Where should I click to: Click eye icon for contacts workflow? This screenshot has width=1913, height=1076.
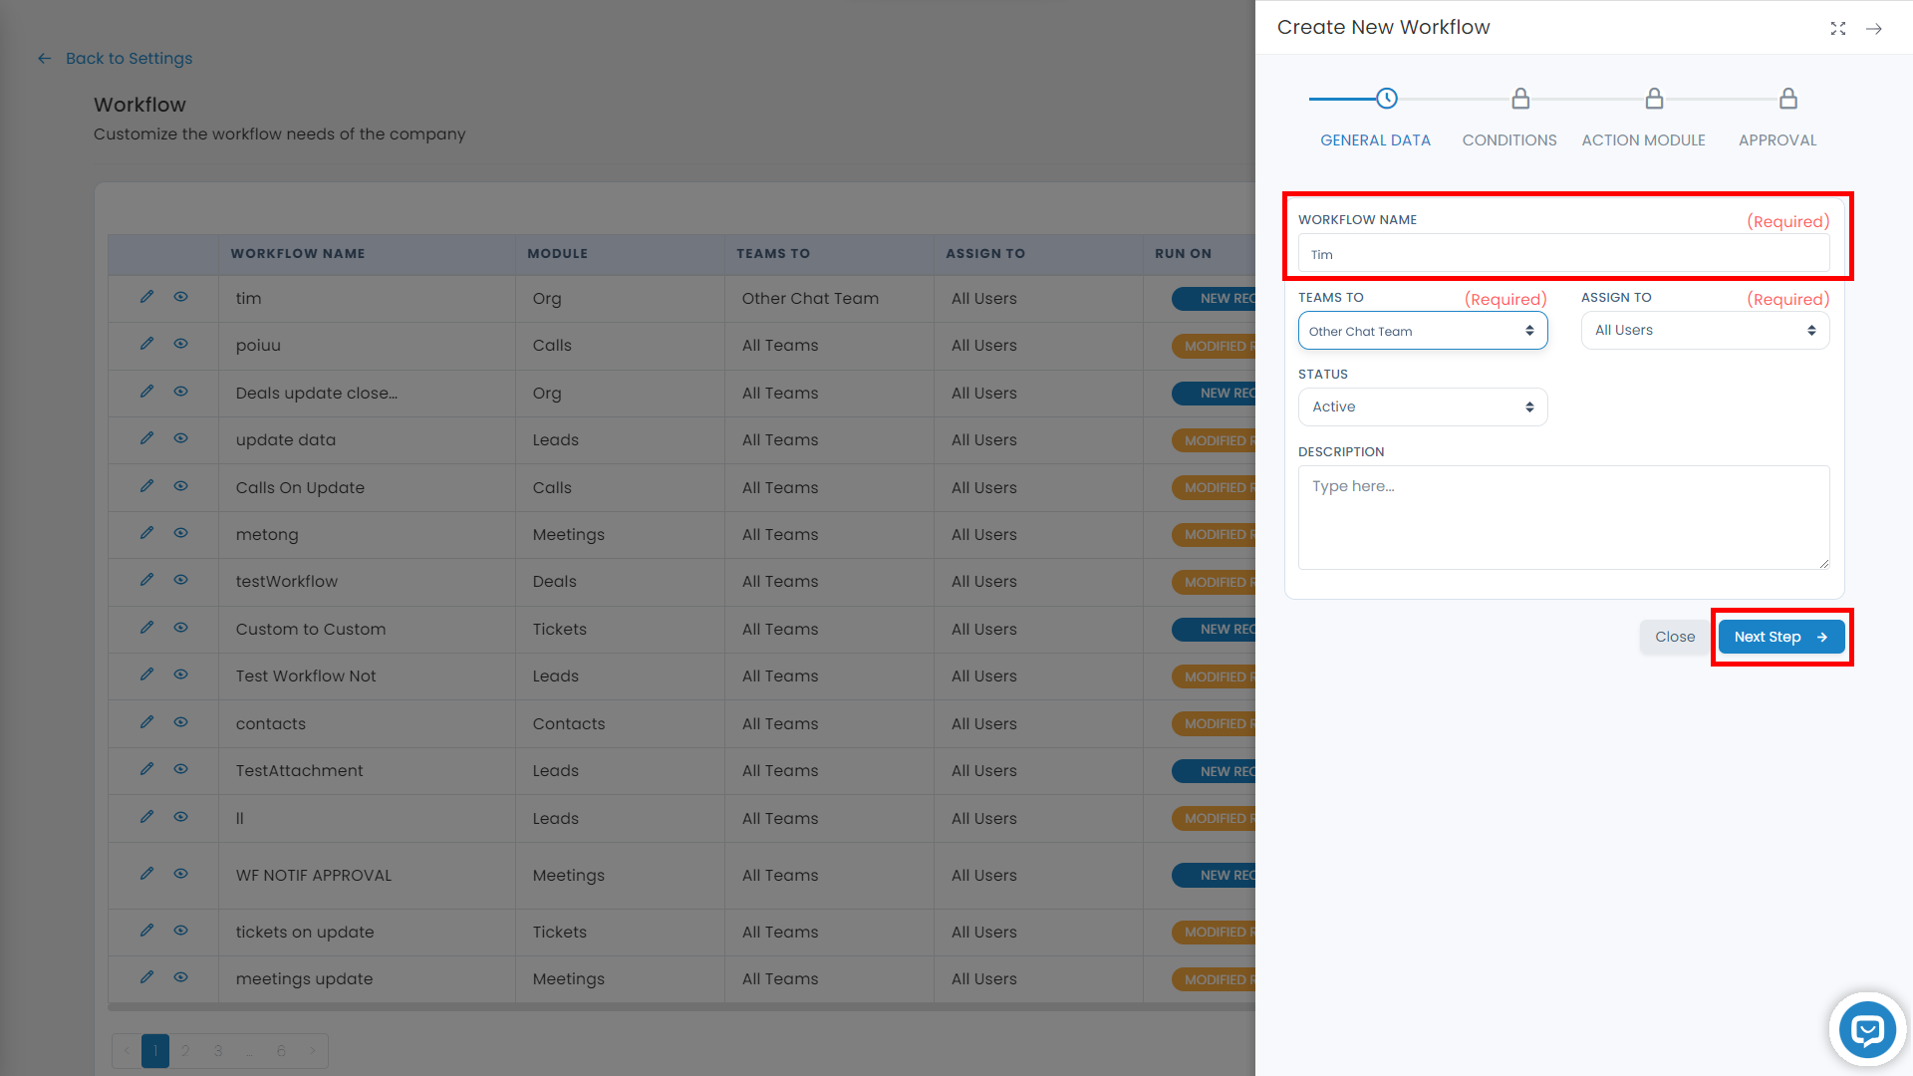tap(180, 722)
